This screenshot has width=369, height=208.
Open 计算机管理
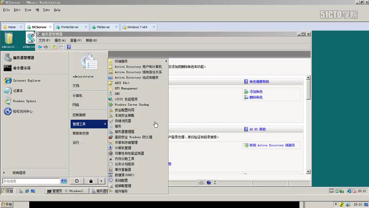click(x=138, y=148)
